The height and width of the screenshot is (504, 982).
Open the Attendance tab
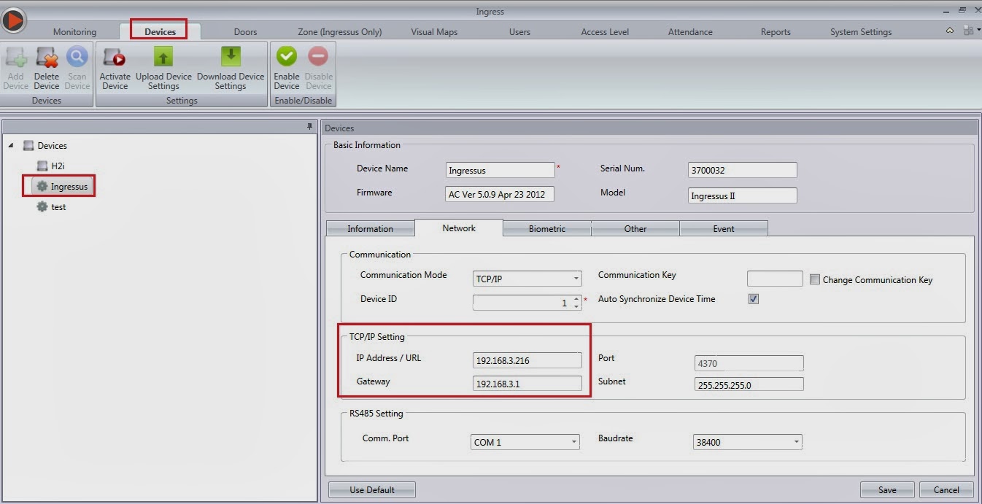tap(690, 31)
